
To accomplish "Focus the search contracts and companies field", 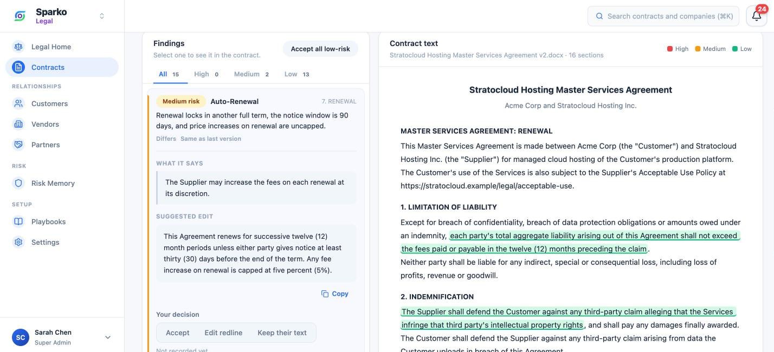I will pyautogui.click(x=663, y=16).
